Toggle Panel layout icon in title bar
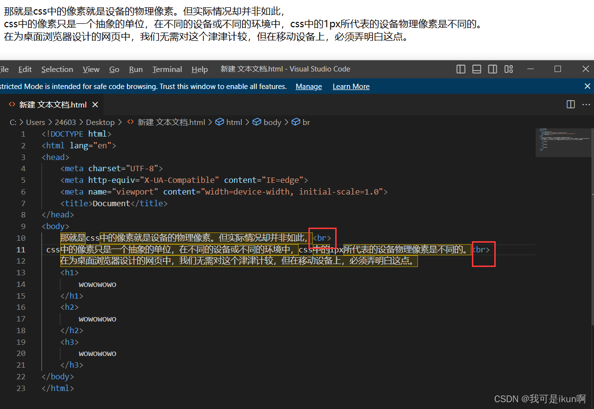The image size is (594, 409). tap(477, 69)
